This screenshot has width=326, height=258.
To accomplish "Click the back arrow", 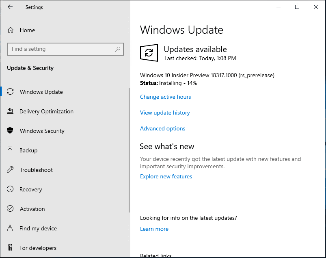I will [x=10, y=7].
